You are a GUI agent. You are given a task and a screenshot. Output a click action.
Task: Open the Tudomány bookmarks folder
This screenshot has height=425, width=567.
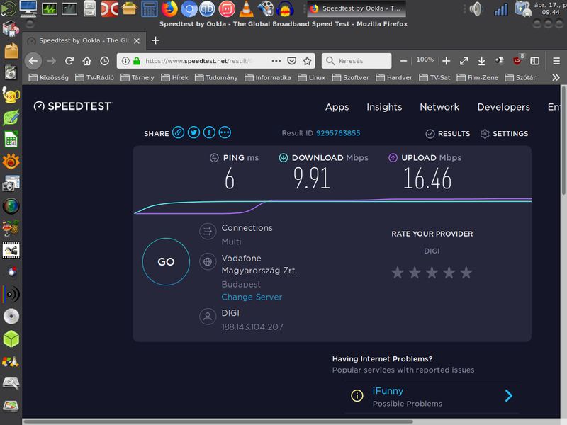[x=216, y=77]
